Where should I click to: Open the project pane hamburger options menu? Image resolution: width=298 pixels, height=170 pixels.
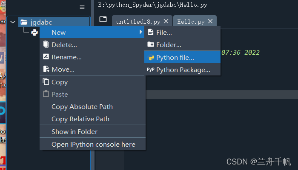click(82, 7)
